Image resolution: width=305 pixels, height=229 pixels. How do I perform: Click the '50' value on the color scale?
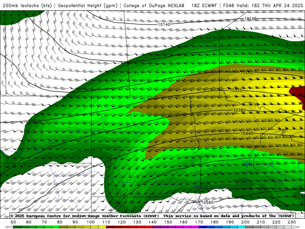click(x=13, y=222)
